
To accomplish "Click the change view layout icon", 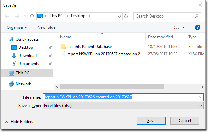I will [176, 27].
